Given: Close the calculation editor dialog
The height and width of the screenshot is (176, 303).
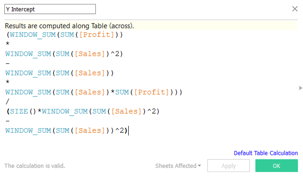Looking at the screenshot, I should [295, 9].
